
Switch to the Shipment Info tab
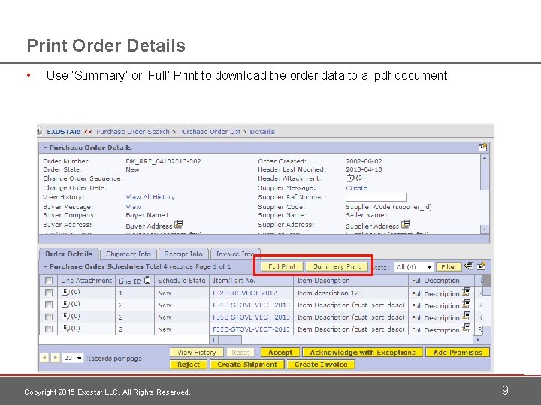coord(128,253)
